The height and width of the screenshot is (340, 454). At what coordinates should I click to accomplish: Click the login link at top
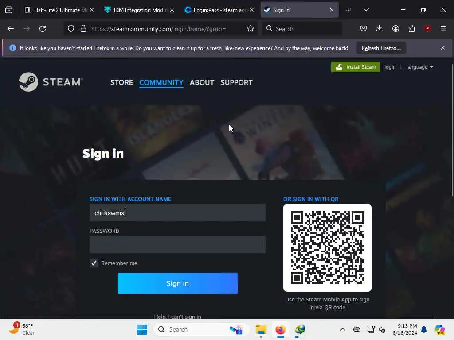pos(390,67)
